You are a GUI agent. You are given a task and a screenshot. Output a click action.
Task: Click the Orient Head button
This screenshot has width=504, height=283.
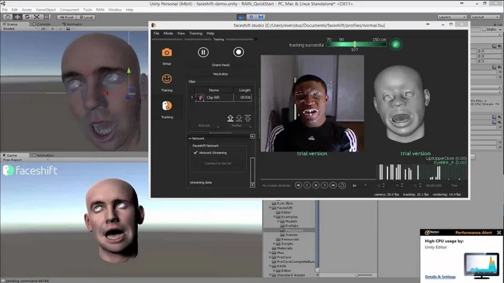tap(220, 65)
